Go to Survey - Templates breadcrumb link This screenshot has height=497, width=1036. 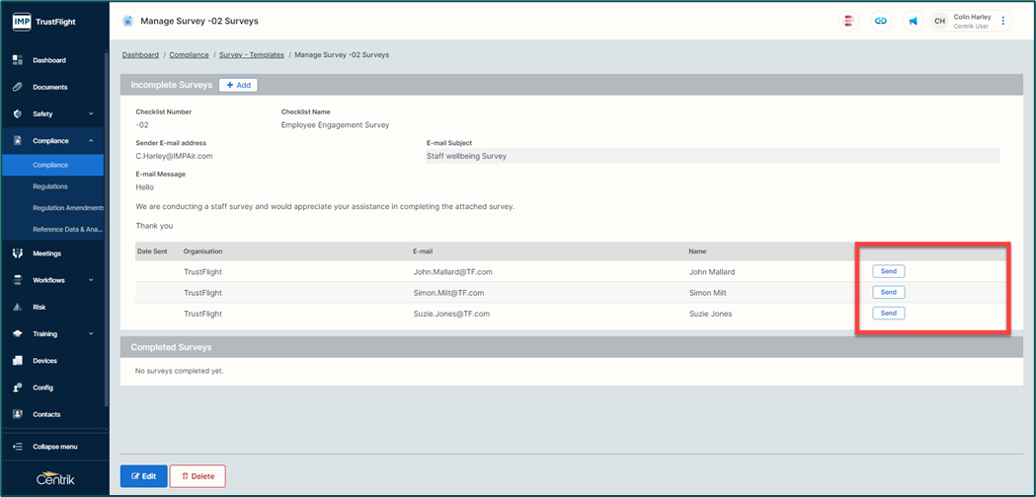251,55
